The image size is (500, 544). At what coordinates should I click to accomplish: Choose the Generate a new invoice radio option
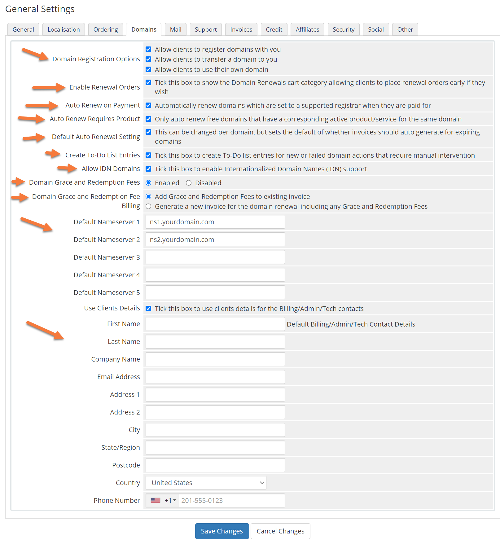(148, 206)
